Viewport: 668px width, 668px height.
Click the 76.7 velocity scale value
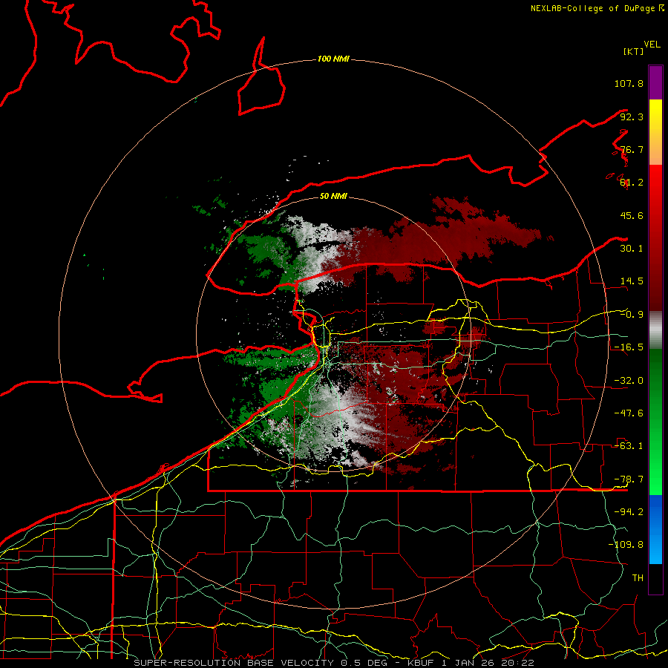[632, 149]
